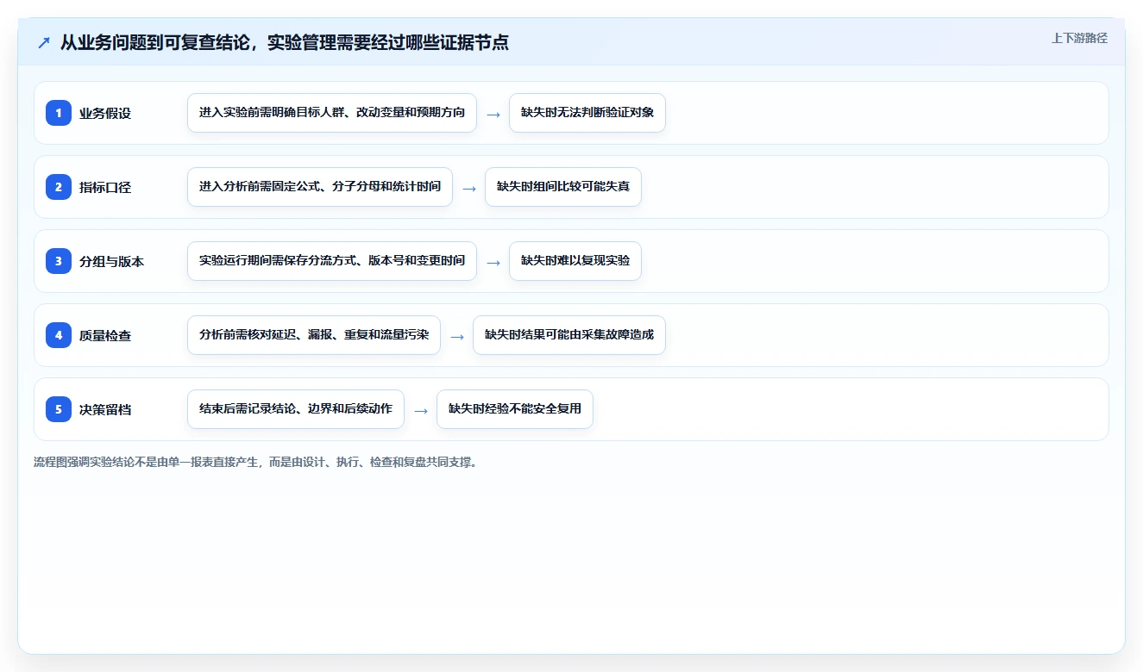Click the 指标口径 step label
The height and width of the screenshot is (672, 1143).
pyautogui.click(x=105, y=187)
